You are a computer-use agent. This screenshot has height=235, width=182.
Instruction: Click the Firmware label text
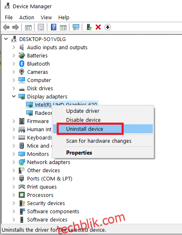click(x=38, y=121)
